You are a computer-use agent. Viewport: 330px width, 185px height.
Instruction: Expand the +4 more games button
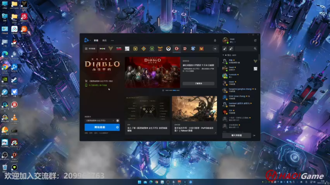tap(215, 49)
